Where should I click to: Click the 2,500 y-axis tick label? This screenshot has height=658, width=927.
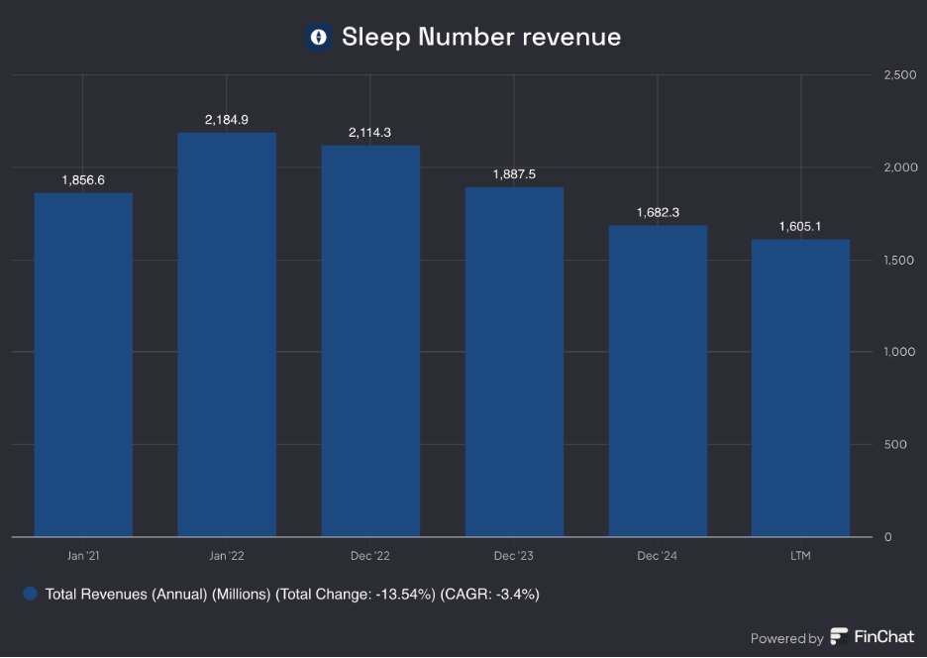click(900, 75)
